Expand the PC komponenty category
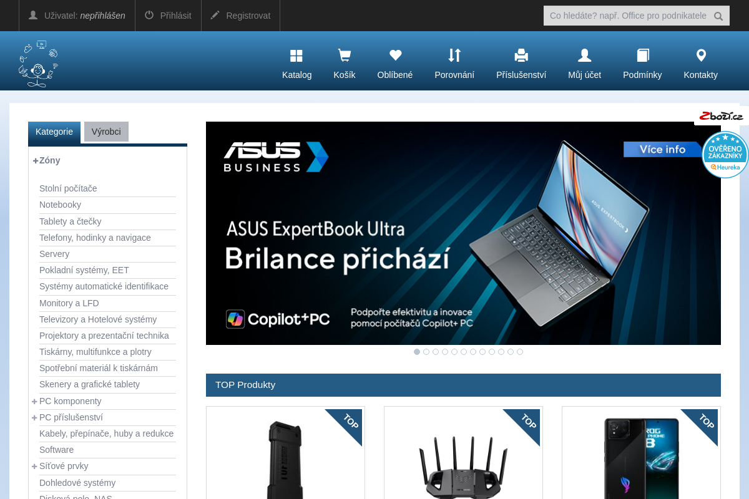The width and height of the screenshot is (749, 499). click(x=35, y=401)
